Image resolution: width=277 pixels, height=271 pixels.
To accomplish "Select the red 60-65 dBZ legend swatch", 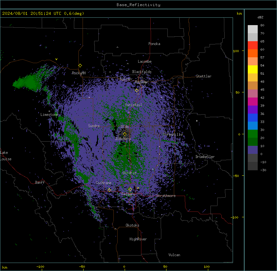I will pos(253,45).
